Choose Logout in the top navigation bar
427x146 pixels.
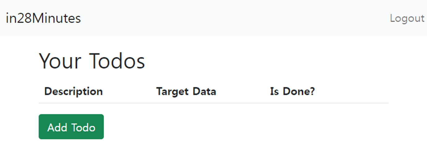pos(407,18)
